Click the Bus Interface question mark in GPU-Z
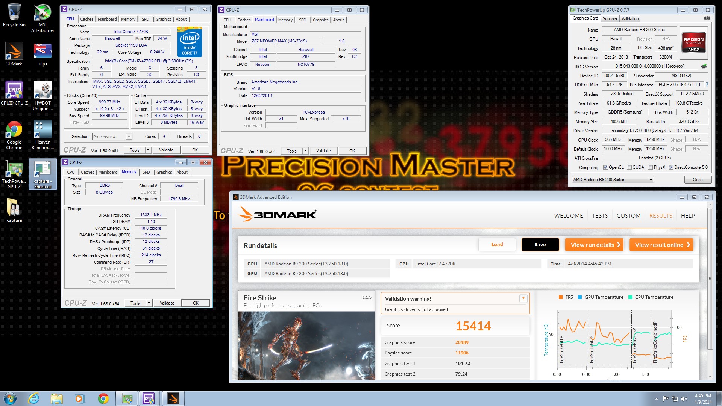 click(707, 85)
